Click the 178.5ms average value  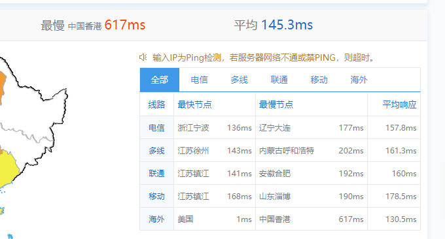pyautogui.click(x=400, y=197)
